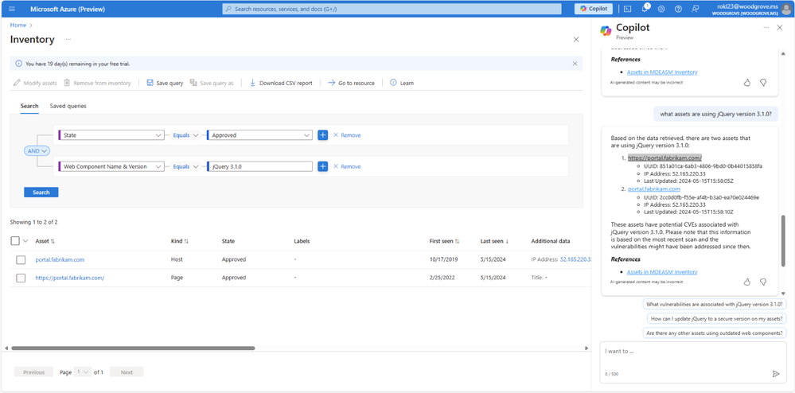The width and height of the screenshot is (795, 393).
Task: Open the Copilot button in the top bar
Action: pos(593,9)
